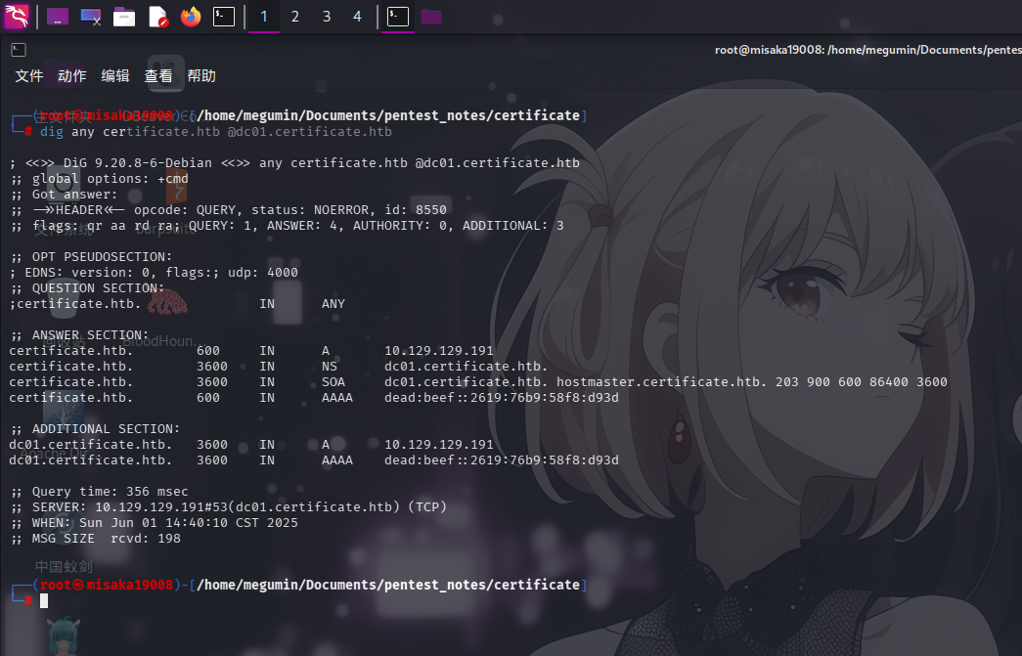1022x656 pixels.
Task: Click the status NOERROR header line
Action: (229, 210)
